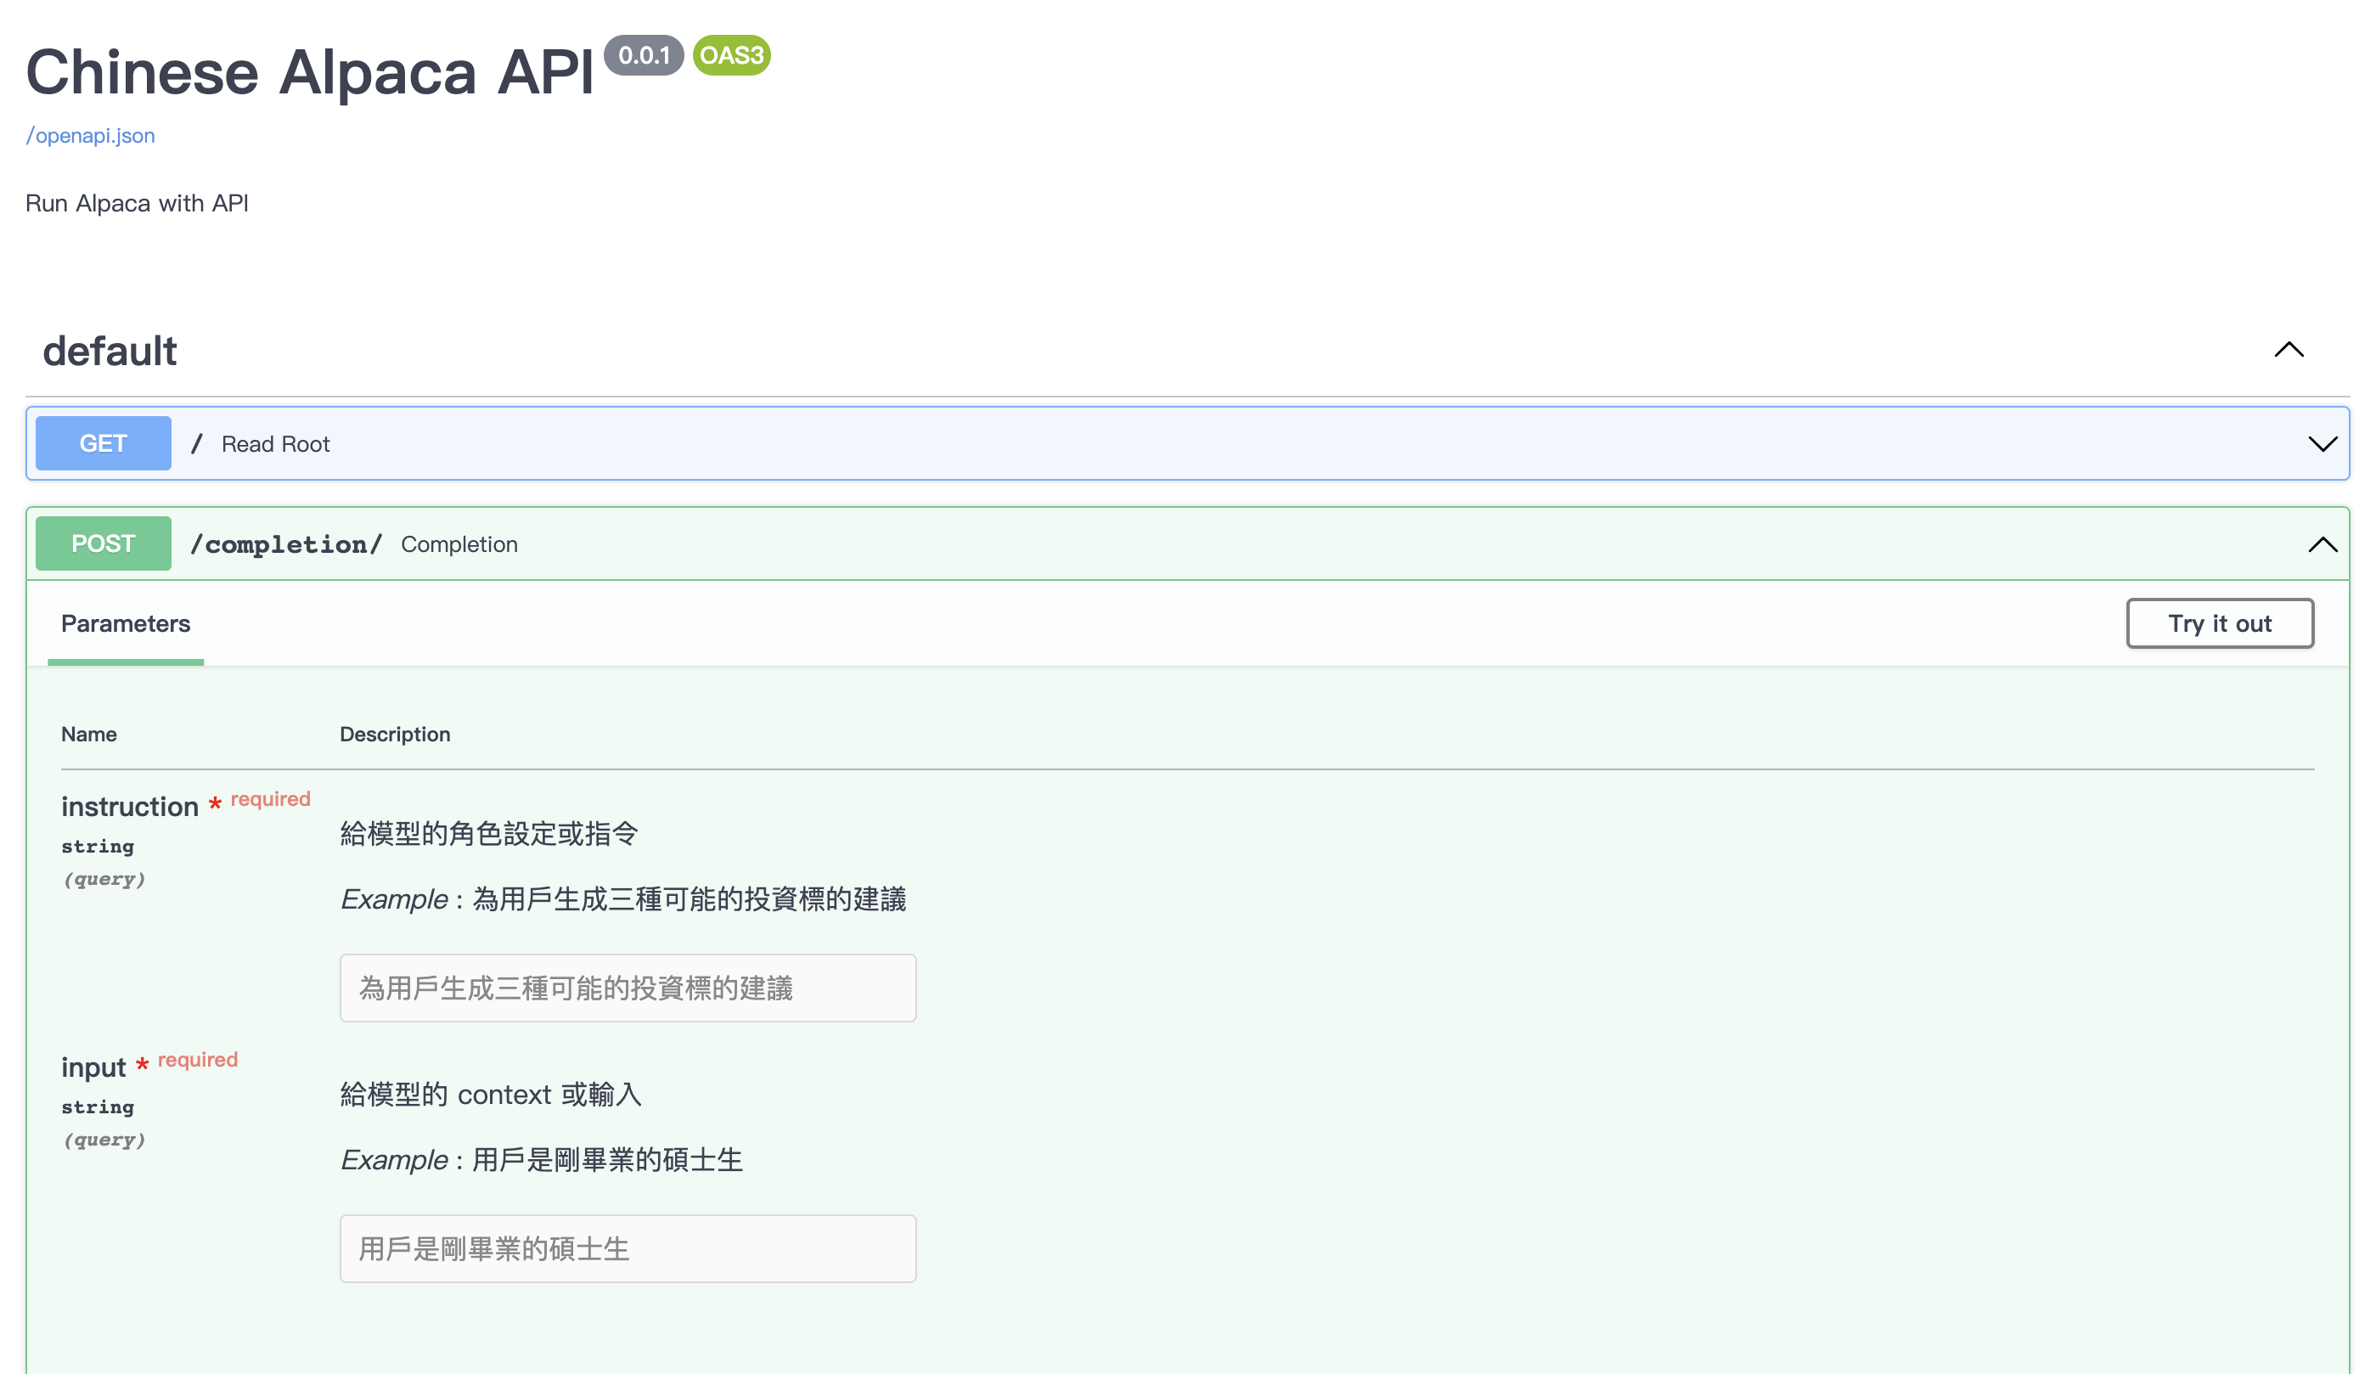Click the input example text 用戶是剛畢業的碩士生
Screen dimensions: 2376x1374
pos(607,1160)
